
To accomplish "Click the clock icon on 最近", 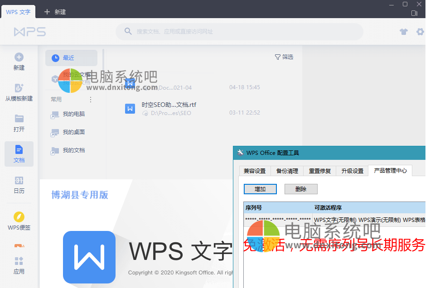I will tap(55, 58).
